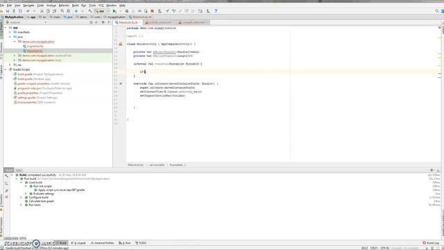
Task: Collapse the Gradle Scripts node
Action: 6,69
